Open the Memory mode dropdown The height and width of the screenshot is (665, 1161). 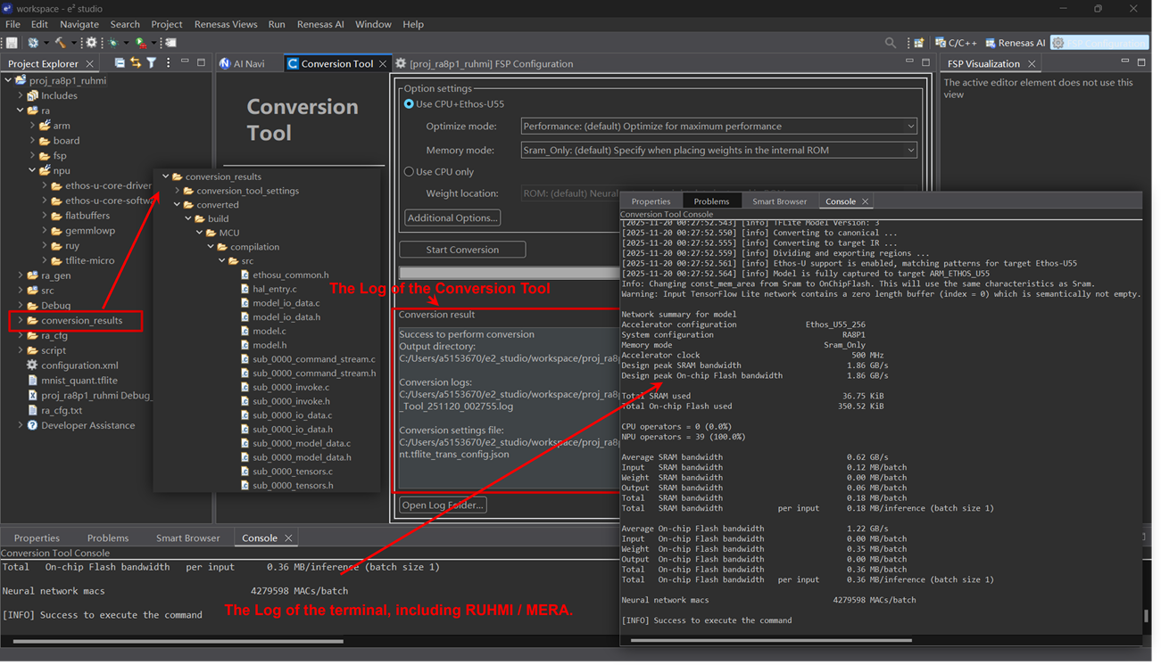718,151
